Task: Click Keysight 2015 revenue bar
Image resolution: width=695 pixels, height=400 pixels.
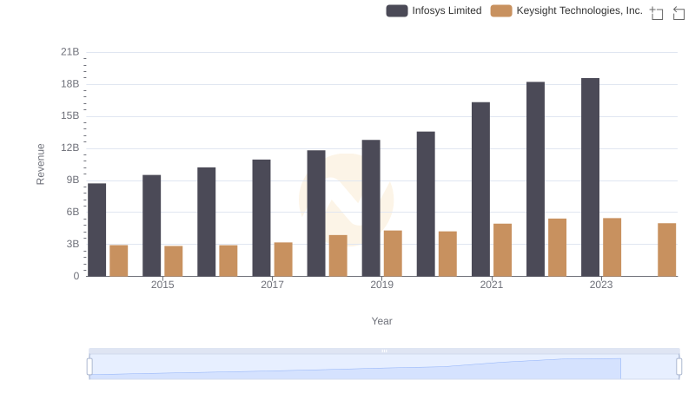Action: (173, 261)
